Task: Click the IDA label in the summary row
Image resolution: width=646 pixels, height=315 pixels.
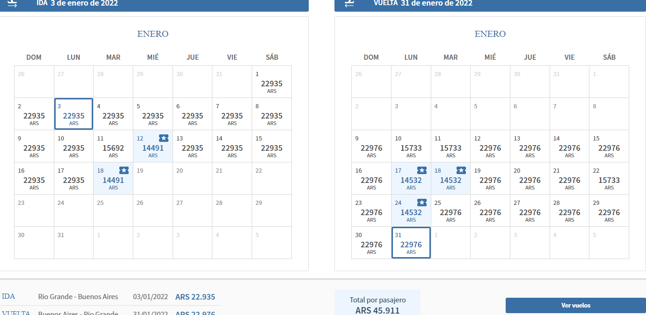Action: tap(8, 297)
